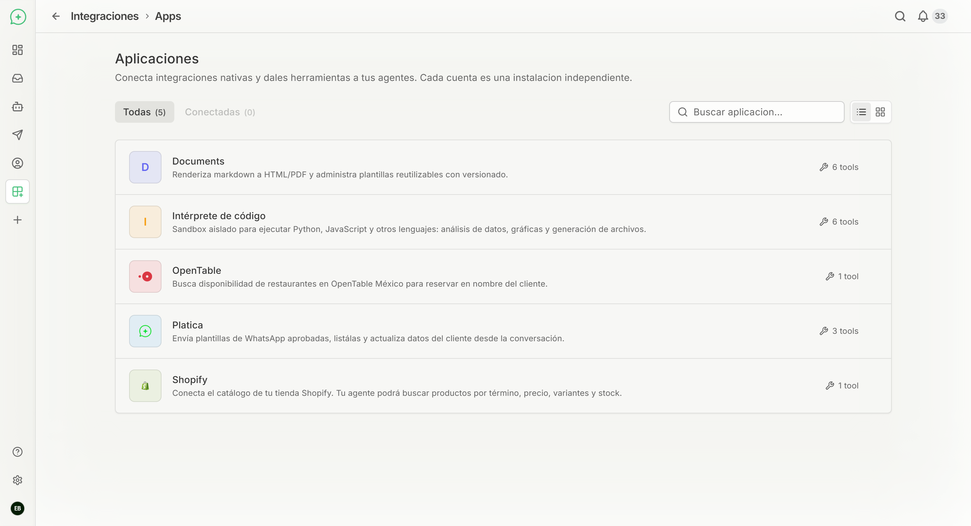The image size is (971, 526).
Task: Click the Documents description about markdown rendering
Action: (340, 175)
